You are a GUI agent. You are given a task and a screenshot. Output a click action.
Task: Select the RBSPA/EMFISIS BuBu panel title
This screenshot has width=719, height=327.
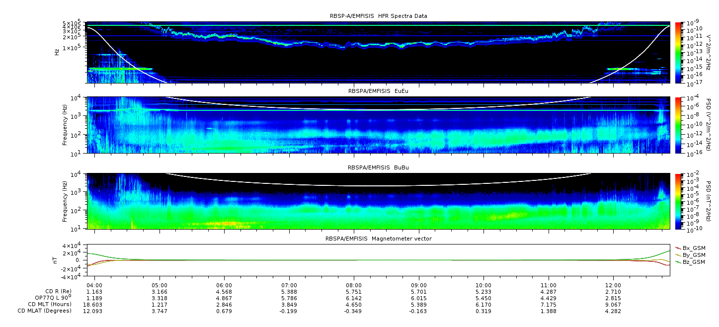point(378,167)
